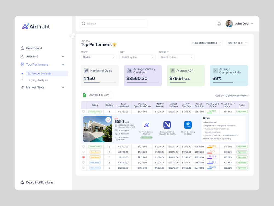The image size is (274, 206).
Task: Change Sort by Monthly Cashflow option
Action: [237, 96]
